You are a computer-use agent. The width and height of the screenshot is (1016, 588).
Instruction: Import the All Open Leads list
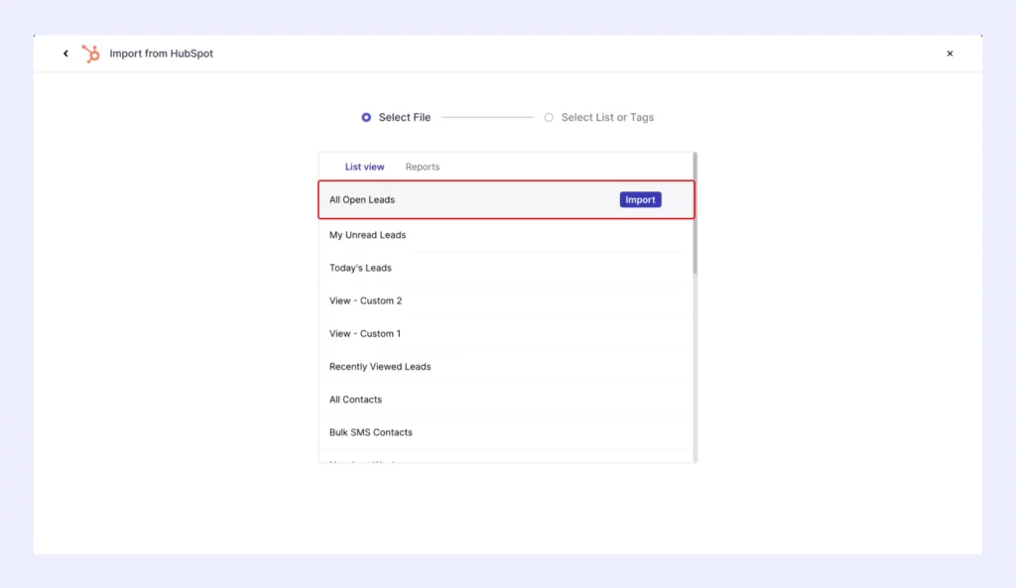[x=640, y=199]
